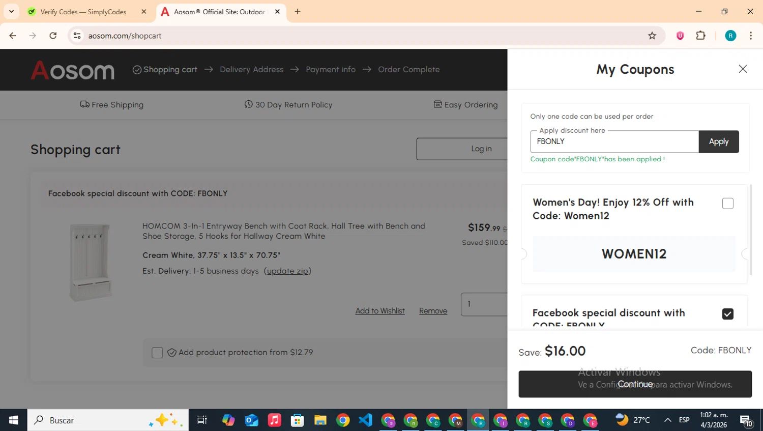Click the Free Shipping truck icon
Image resolution: width=763 pixels, height=431 pixels.
[x=84, y=104]
